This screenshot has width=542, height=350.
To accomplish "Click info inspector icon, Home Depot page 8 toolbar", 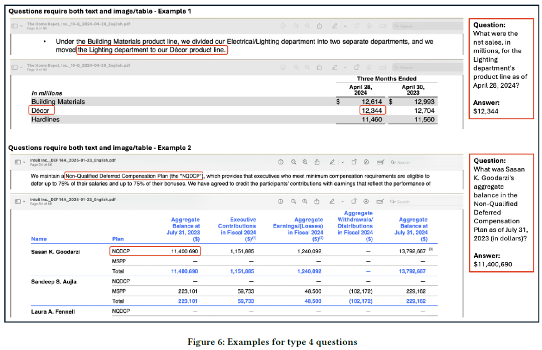I will point(283,26).
